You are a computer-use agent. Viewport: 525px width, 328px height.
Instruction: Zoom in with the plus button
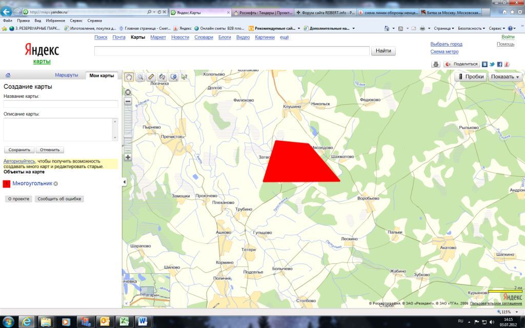(128, 157)
